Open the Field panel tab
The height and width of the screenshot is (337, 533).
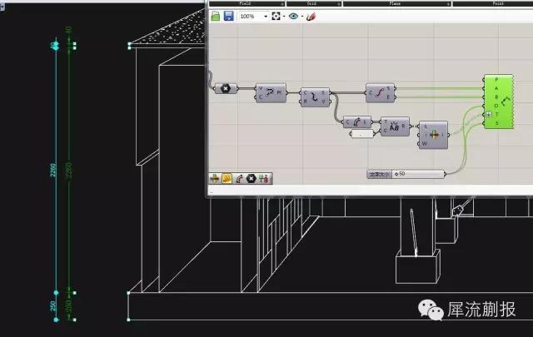pos(247,3)
